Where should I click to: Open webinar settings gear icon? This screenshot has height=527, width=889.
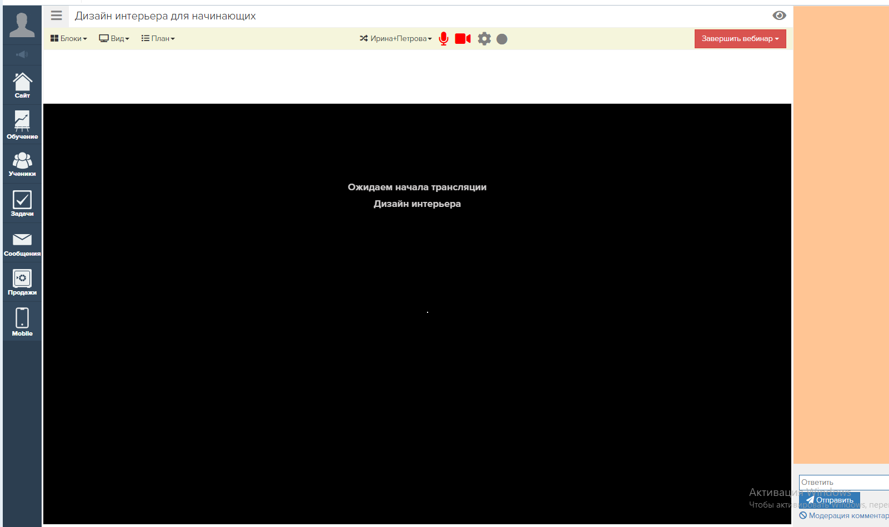[484, 39]
